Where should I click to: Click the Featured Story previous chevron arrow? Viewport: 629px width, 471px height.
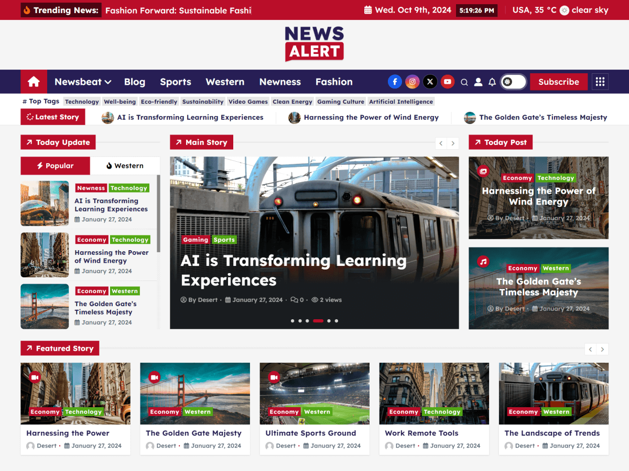click(x=590, y=349)
